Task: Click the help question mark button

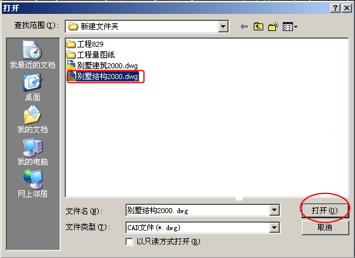Action: [x=335, y=8]
